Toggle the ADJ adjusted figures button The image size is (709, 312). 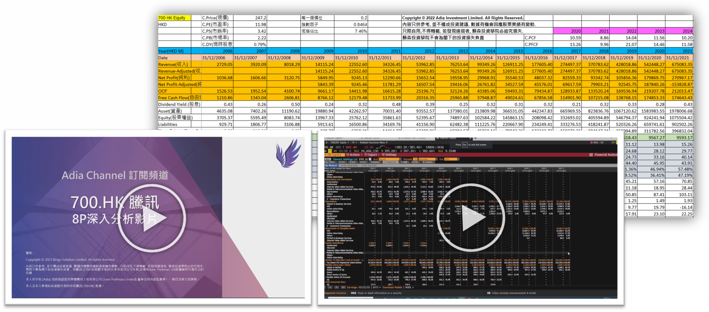[x=328, y=159]
